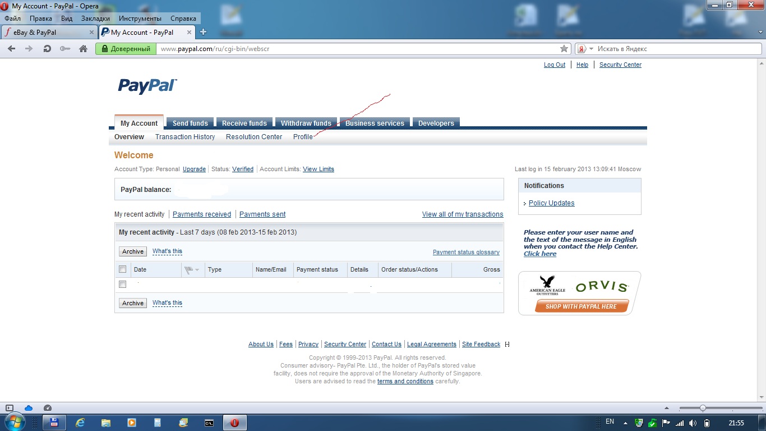Open the flag column sort dropdown
Screen dimensions: 766x431
click(197, 270)
